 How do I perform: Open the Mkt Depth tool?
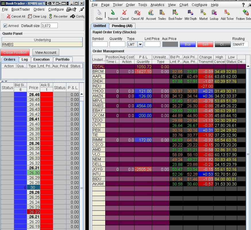(x=190, y=14)
